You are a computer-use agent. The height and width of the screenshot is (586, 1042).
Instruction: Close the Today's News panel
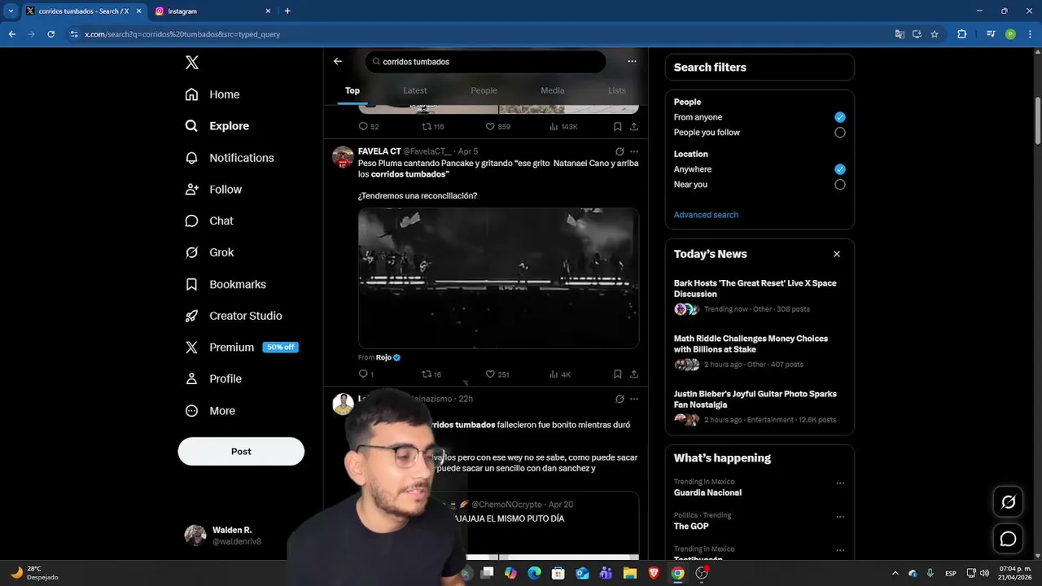(x=836, y=254)
